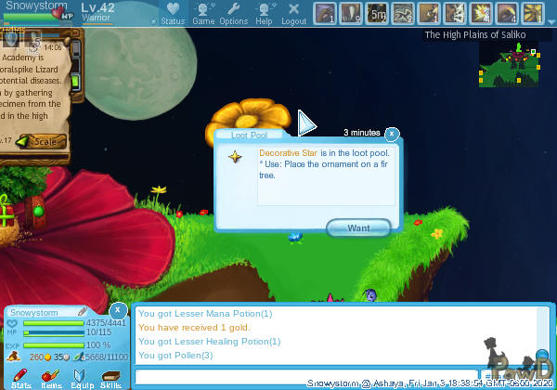Open the Skills panel
This screenshot has height=390, width=557.
click(110, 377)
